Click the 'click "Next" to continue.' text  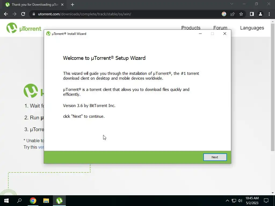tap(84, 116)
